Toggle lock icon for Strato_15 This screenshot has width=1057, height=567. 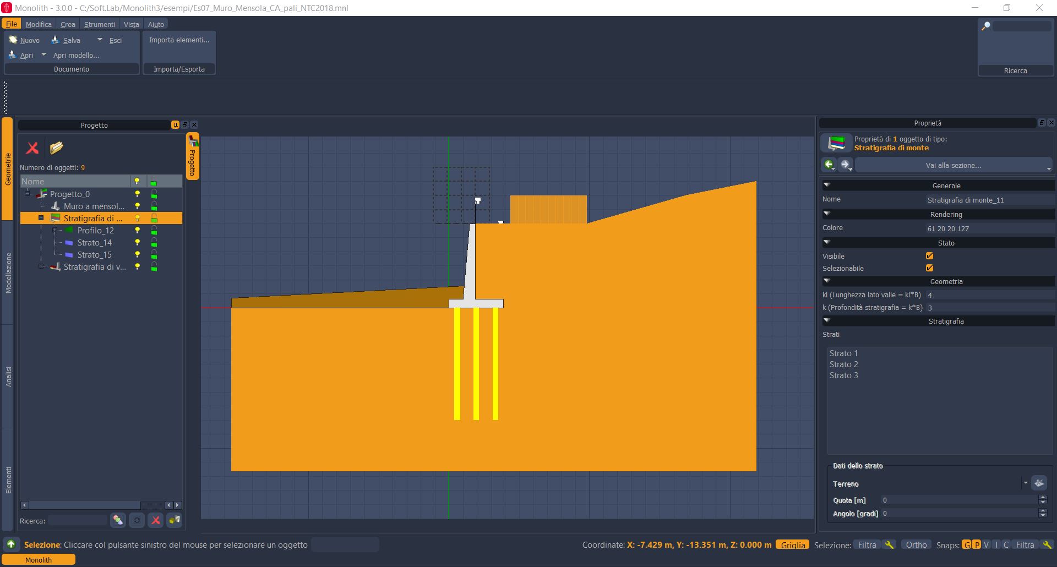[x=154, y=254]
